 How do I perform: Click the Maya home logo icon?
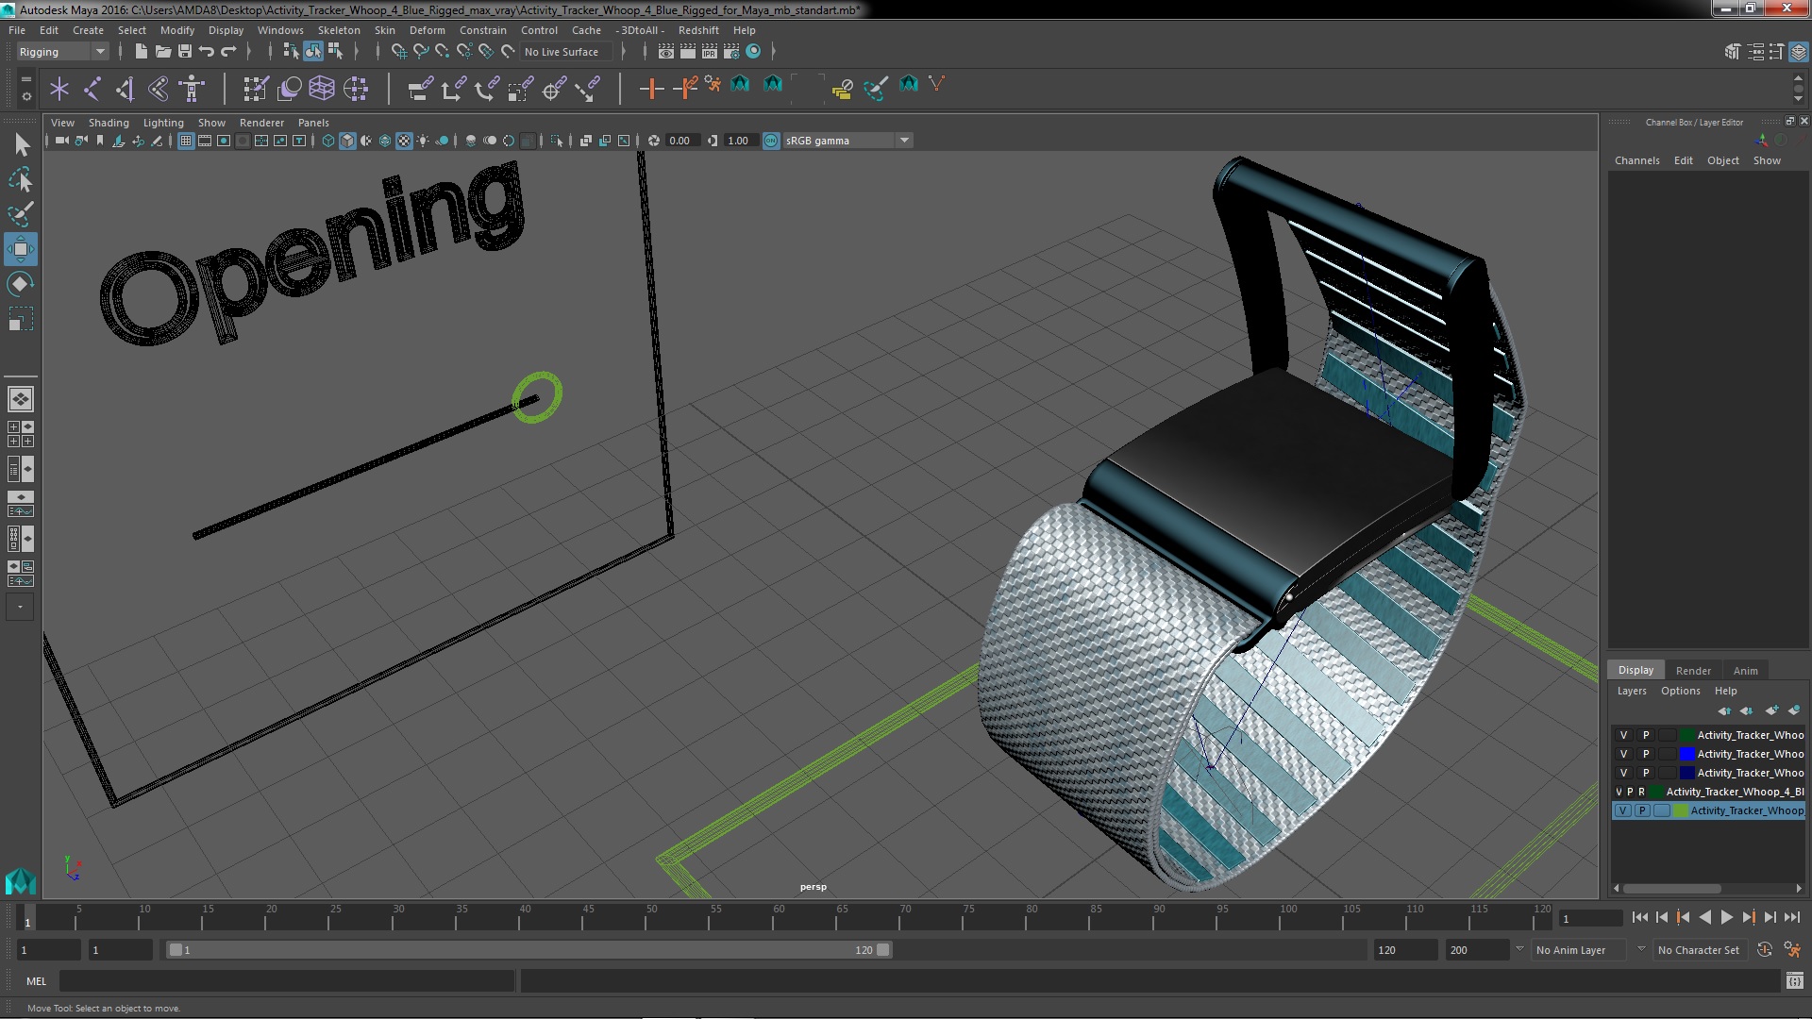point(20,880)
